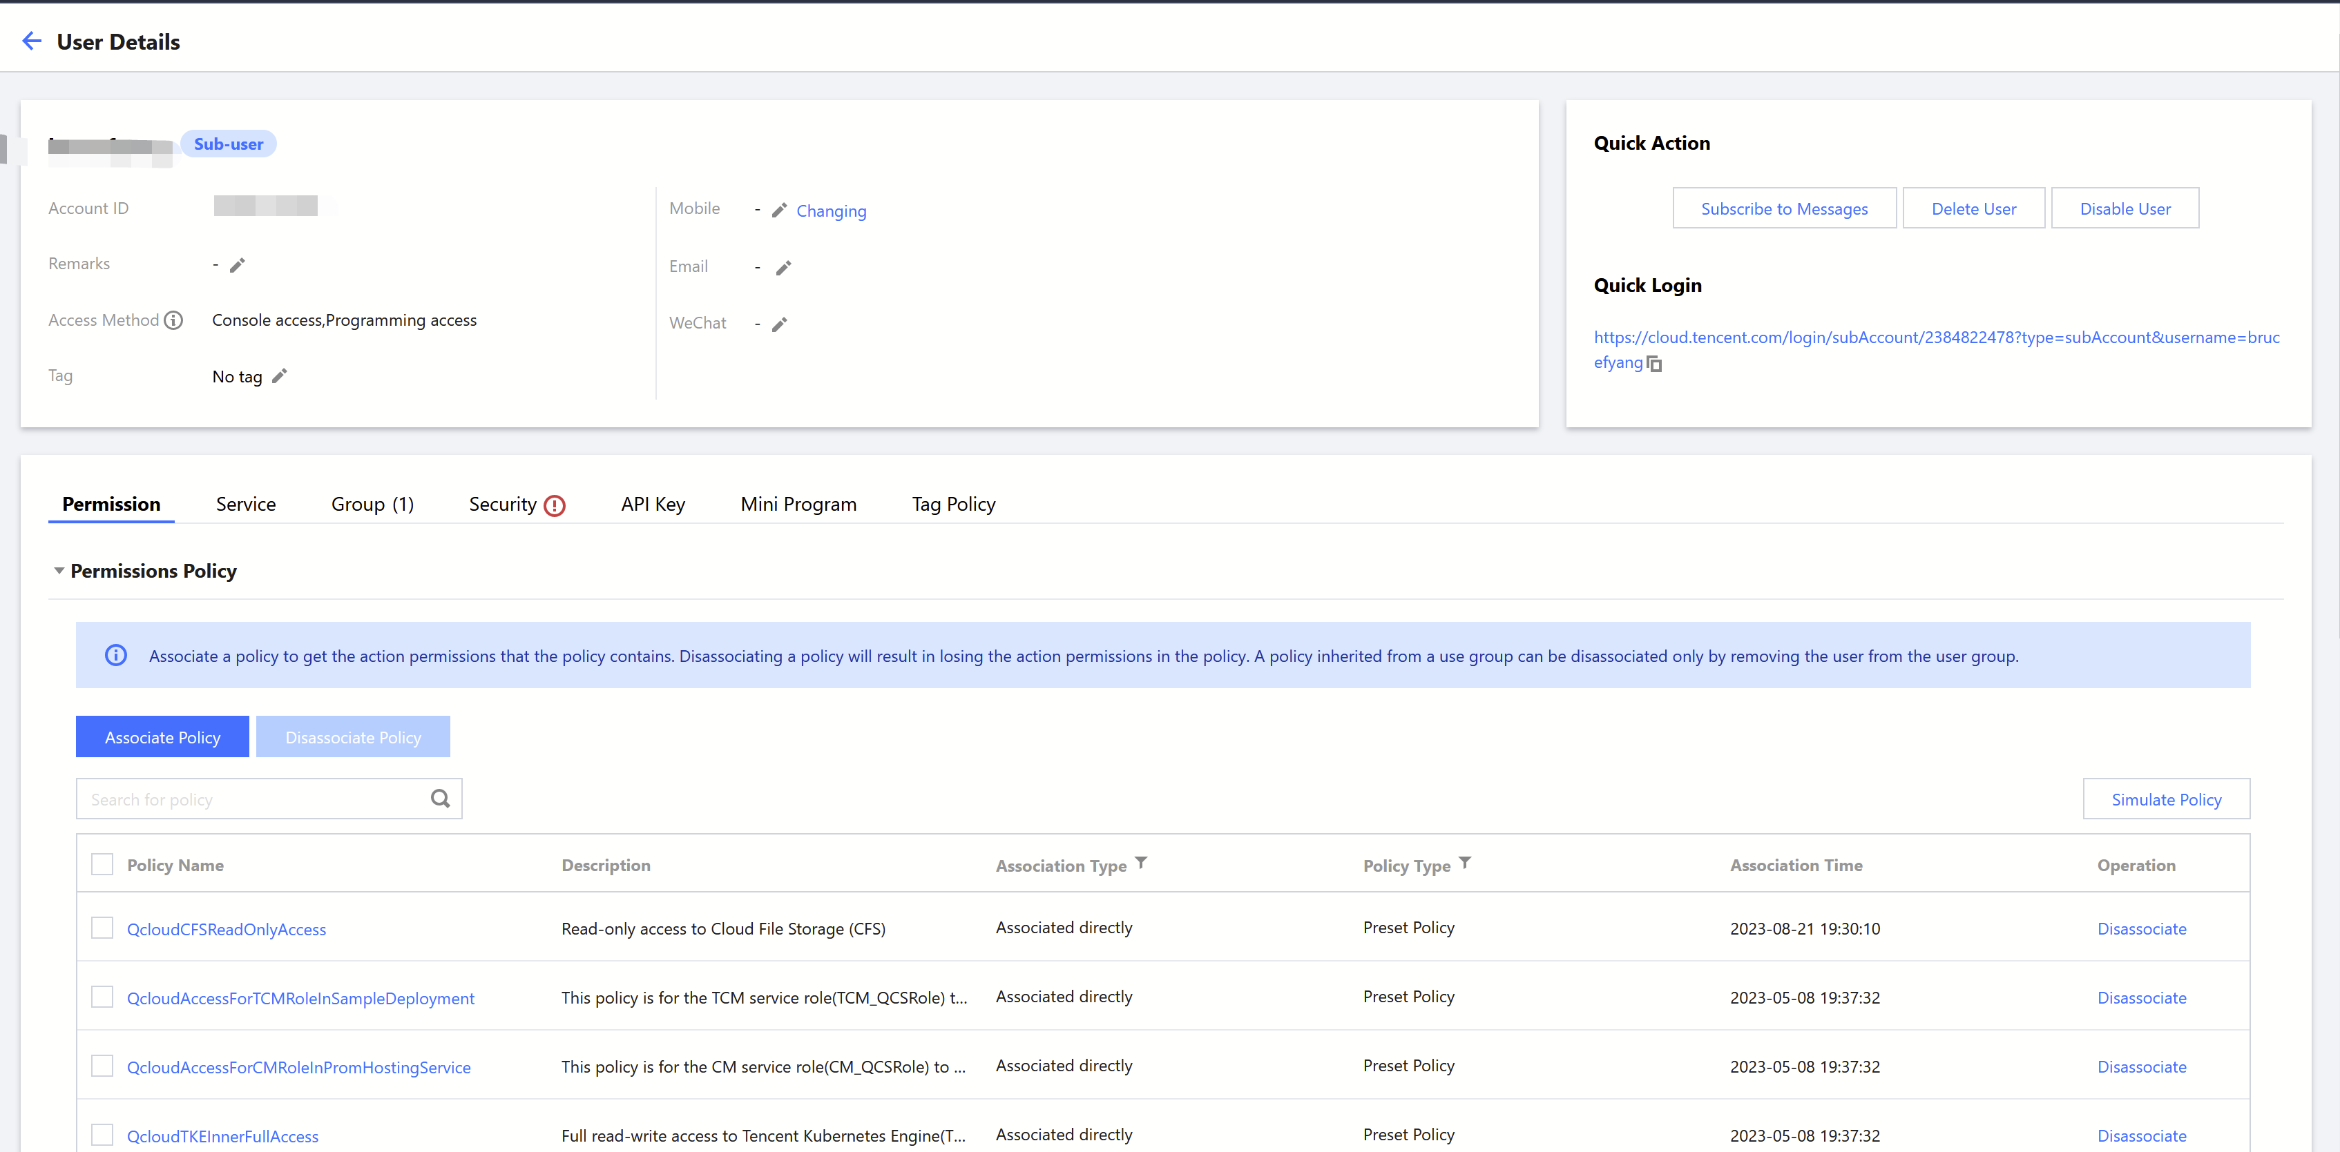Click the search magnifier in policy search

tap(441, 799)
